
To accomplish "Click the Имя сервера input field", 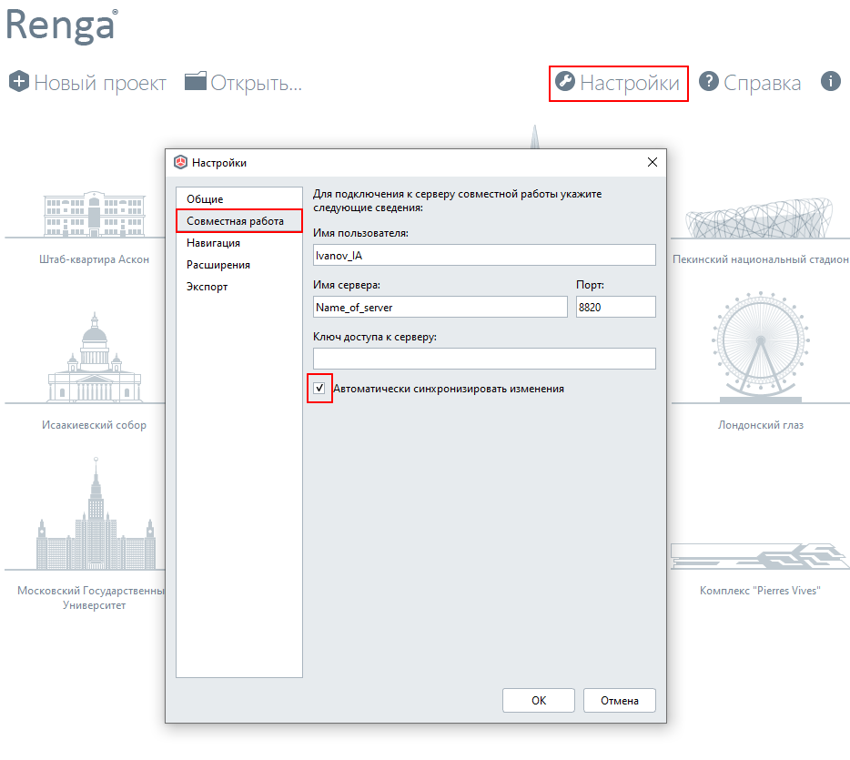I will click(x=440, y=307).
